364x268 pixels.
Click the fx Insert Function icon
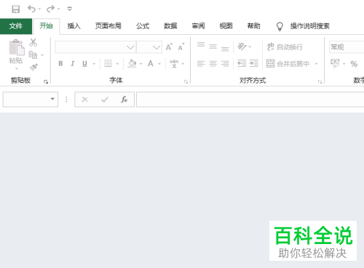point(124,100)
